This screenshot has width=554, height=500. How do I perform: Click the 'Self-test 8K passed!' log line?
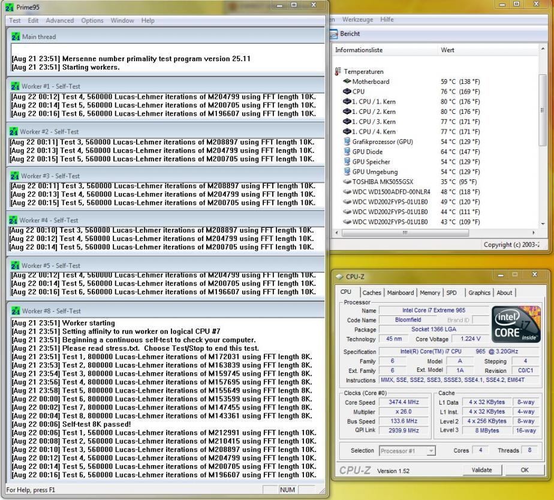71,424
